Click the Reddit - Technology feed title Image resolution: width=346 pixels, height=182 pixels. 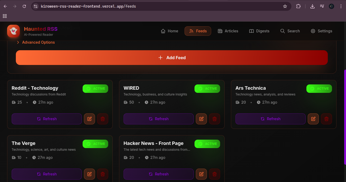click(35, 88)
